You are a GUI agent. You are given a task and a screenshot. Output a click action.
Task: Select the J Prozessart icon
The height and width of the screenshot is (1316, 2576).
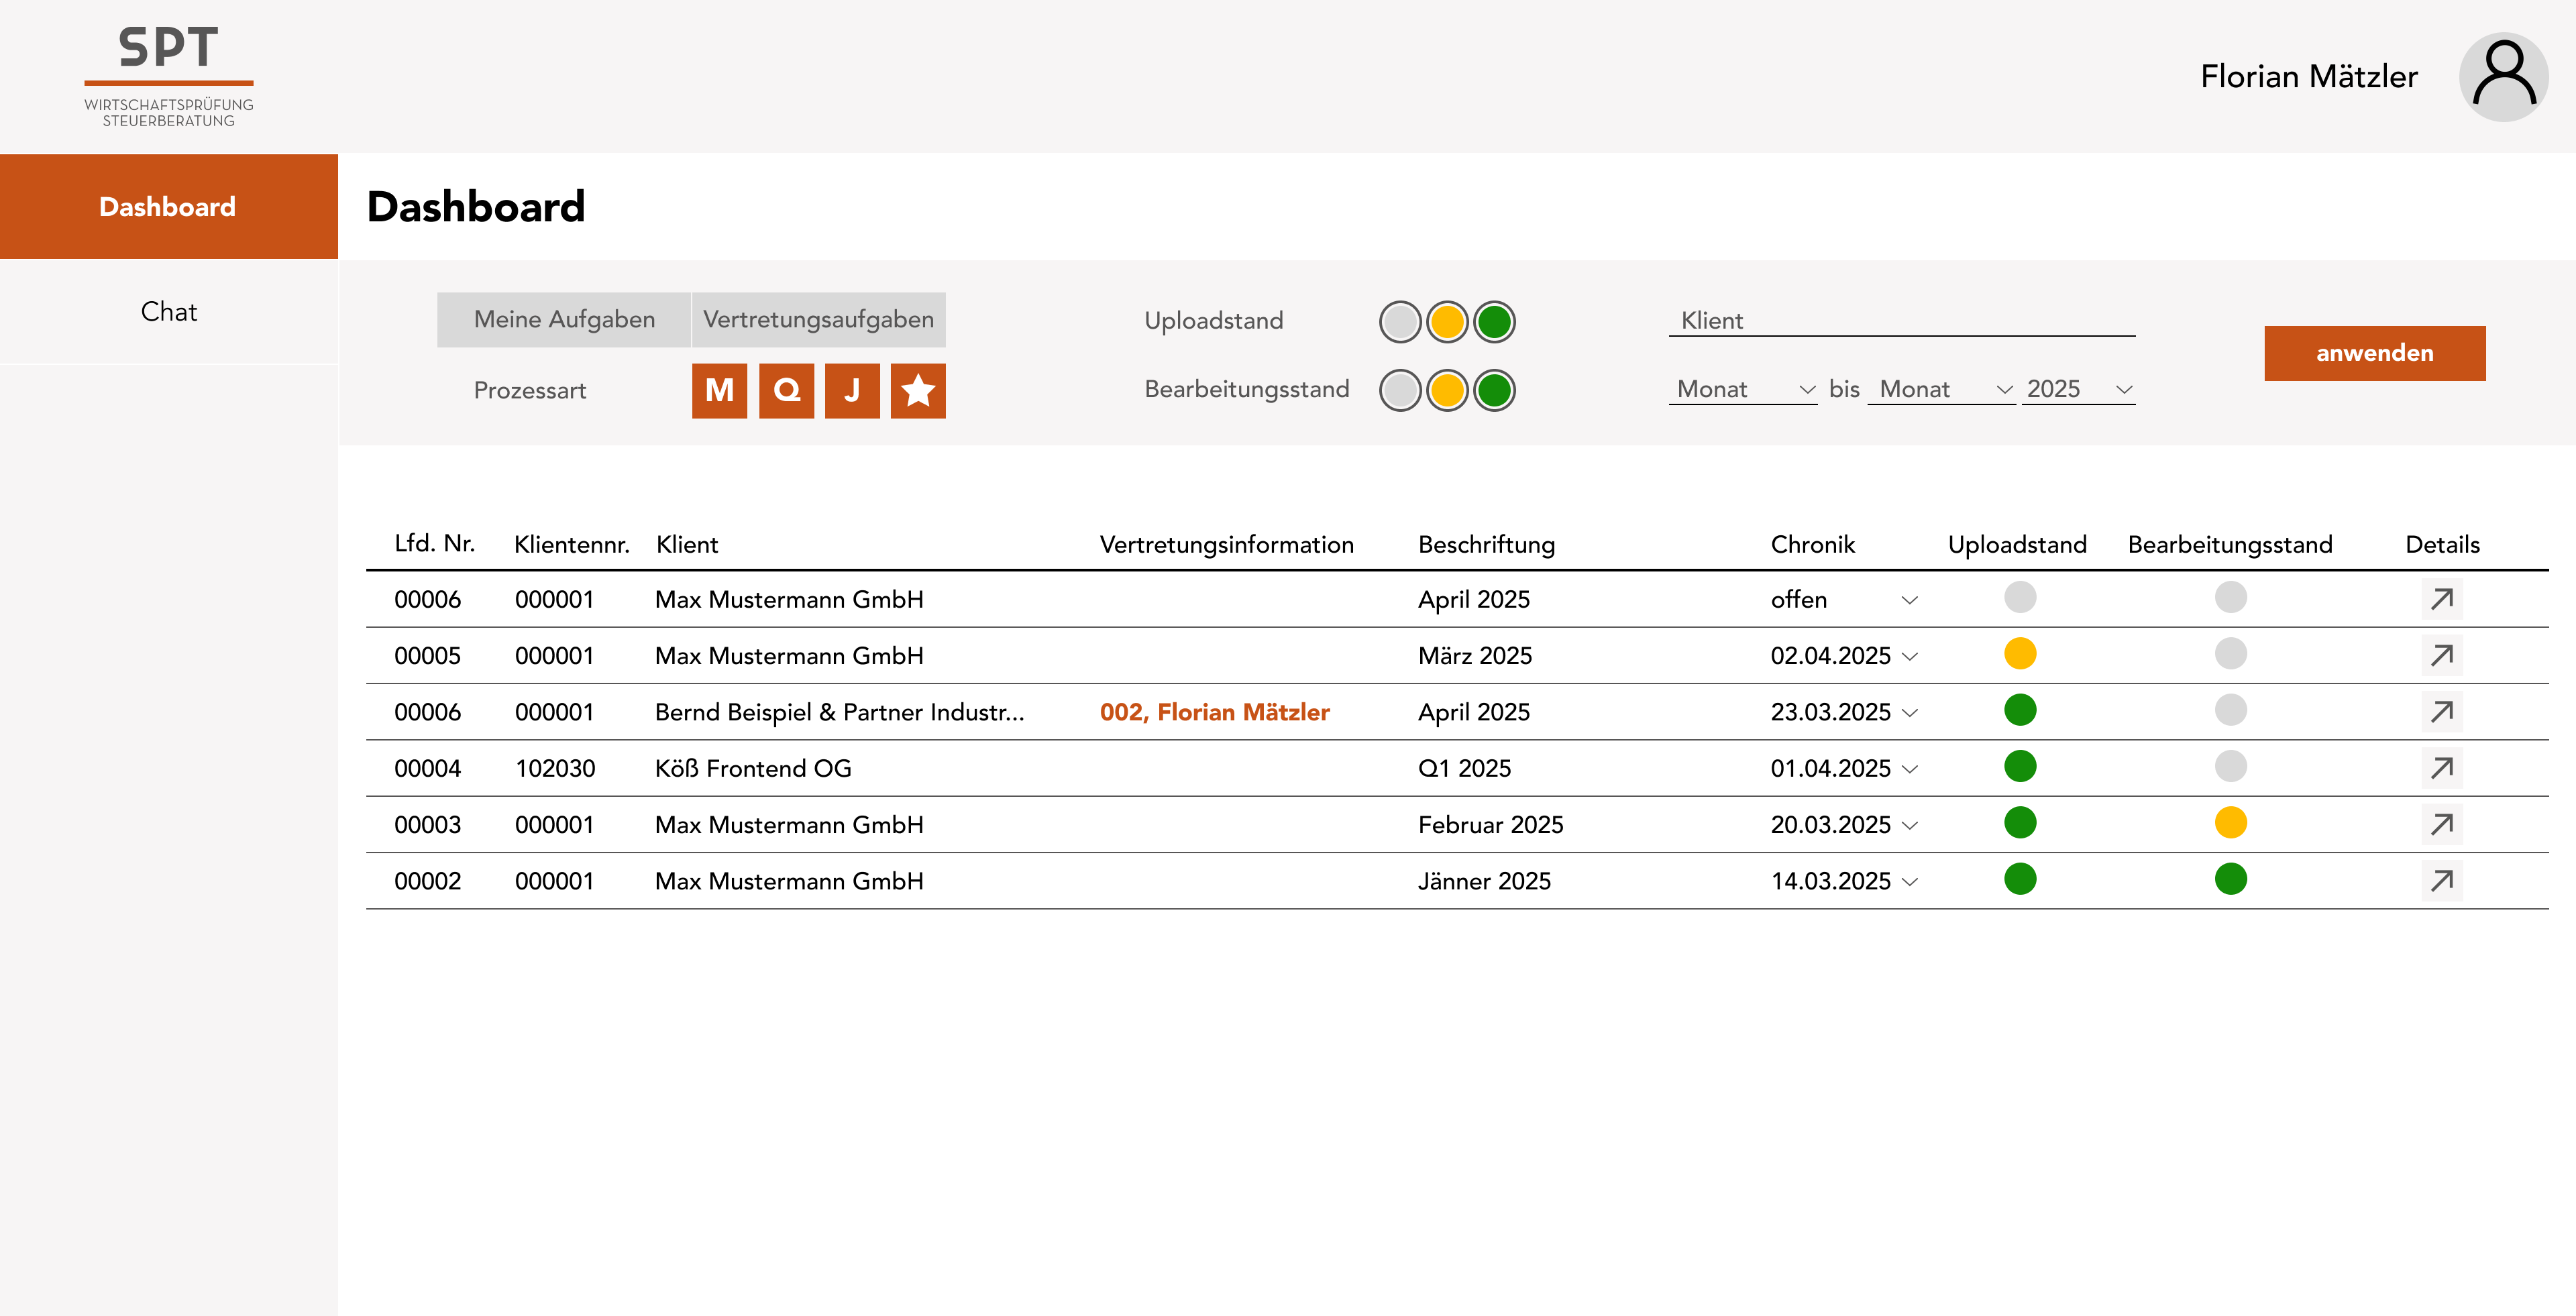click(851, 391)
